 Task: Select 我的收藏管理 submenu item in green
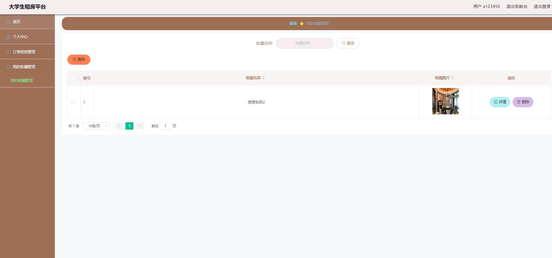pyautogui.click(x=22, y=80)
